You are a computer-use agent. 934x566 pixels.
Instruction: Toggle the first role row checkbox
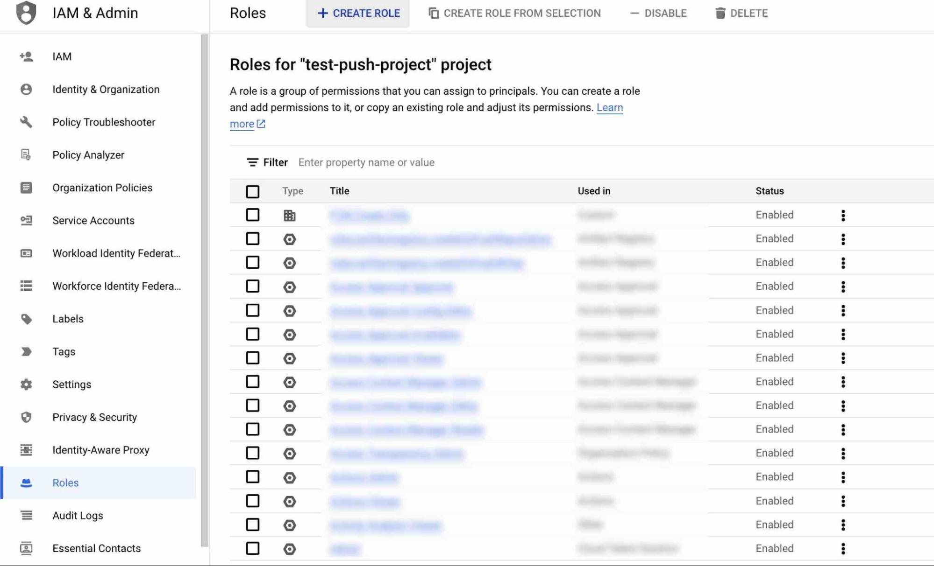(x=253, y=215)
